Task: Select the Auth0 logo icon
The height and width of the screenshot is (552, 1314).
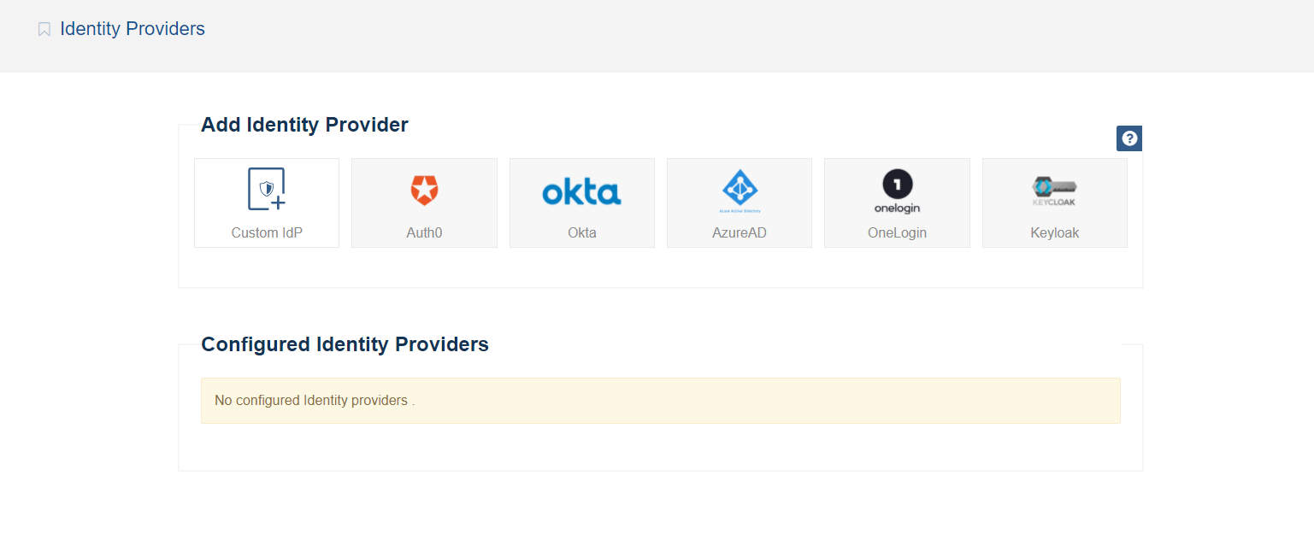Action: (424, 190)
